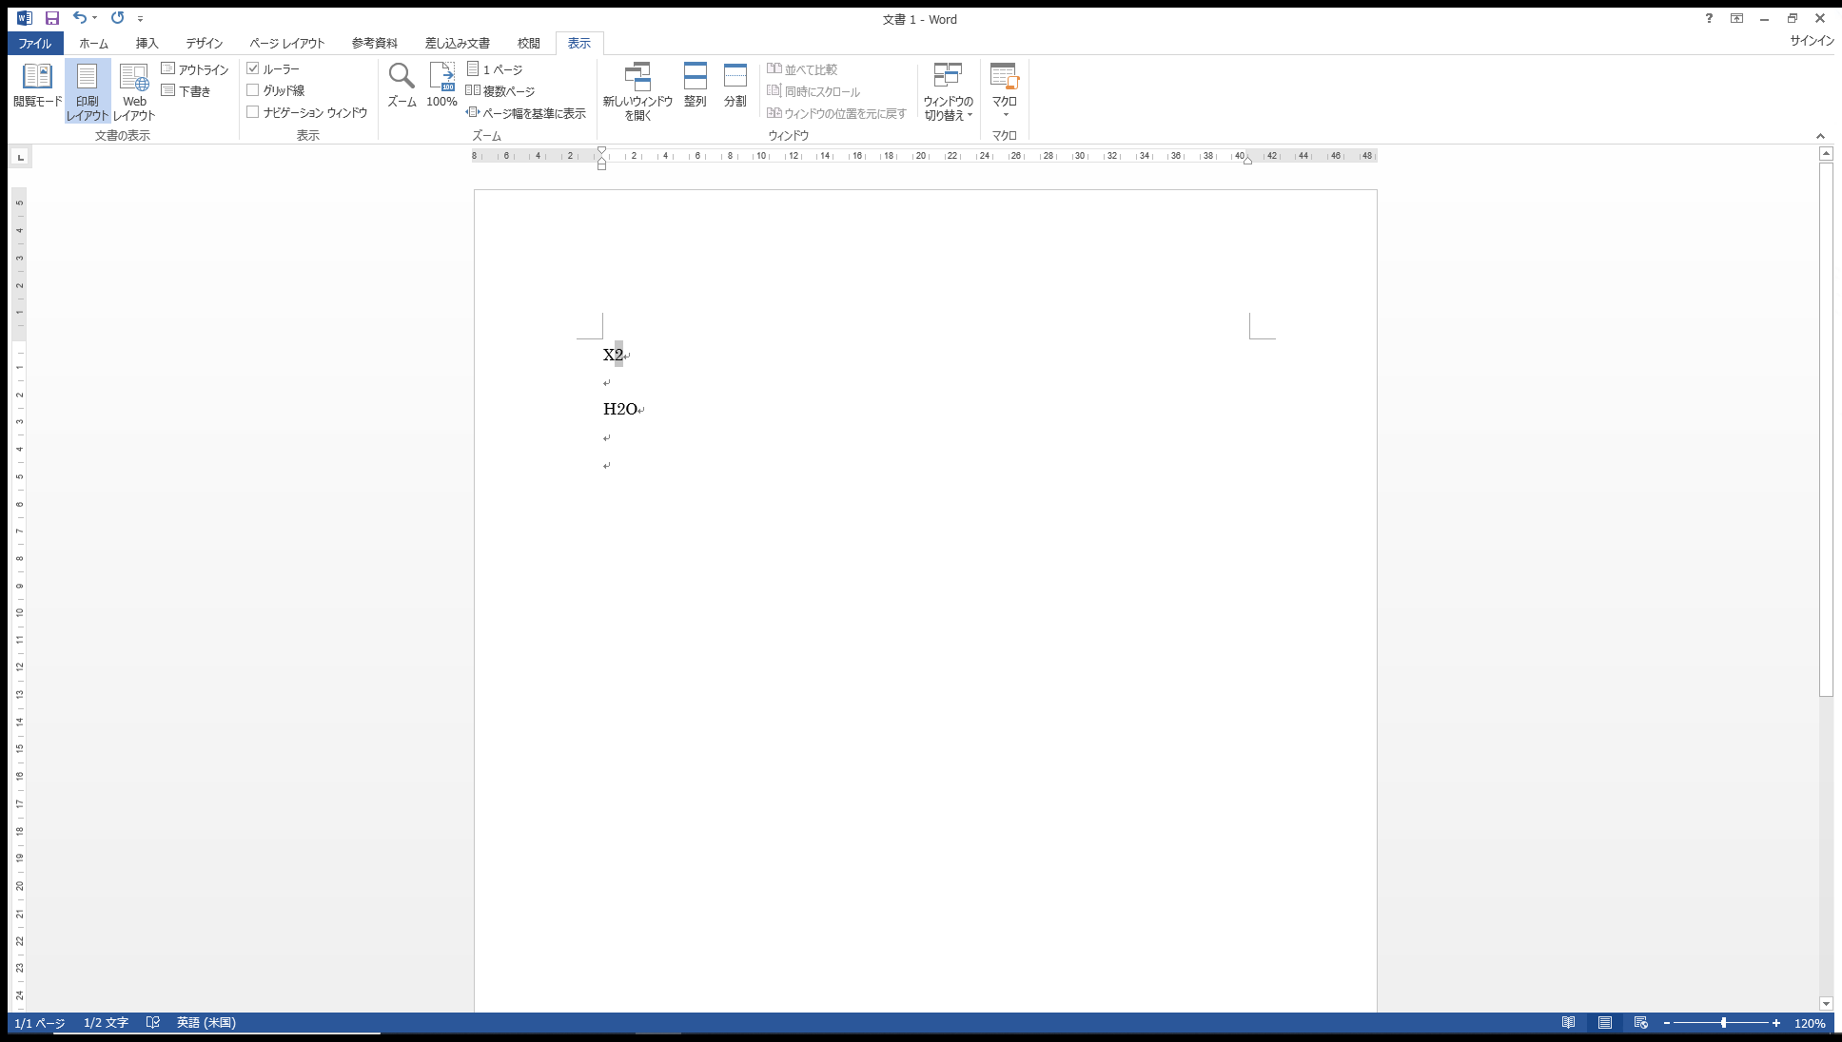Open the Mailings (差し込み文書) tab
This screenshot has width=1842, height=1042.
click(x=458, y=43)
